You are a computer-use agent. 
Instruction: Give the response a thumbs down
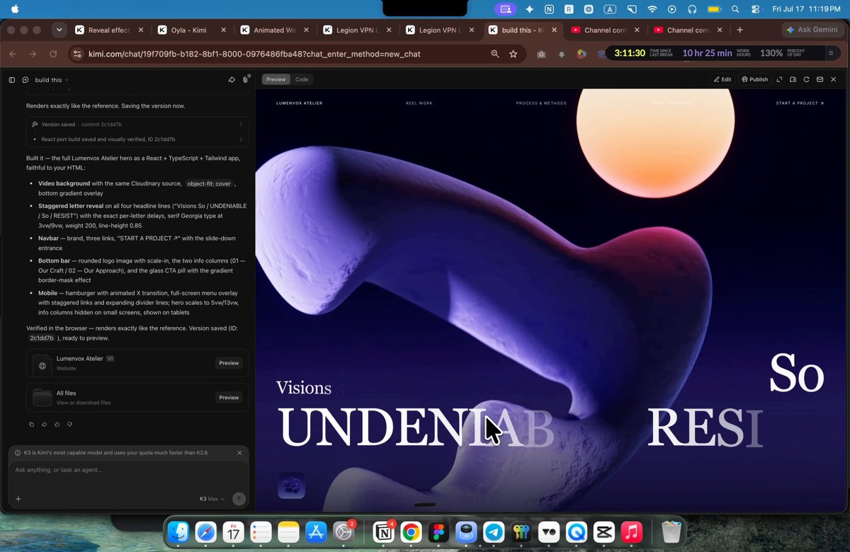(69, 424)
